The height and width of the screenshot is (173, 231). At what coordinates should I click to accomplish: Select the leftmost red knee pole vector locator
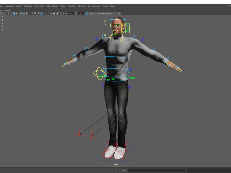click(80, 134)
